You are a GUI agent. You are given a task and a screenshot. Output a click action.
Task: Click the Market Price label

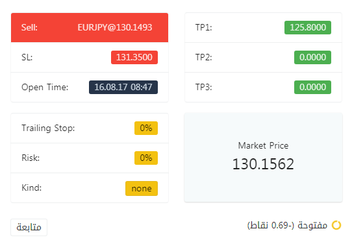(263, 146)
